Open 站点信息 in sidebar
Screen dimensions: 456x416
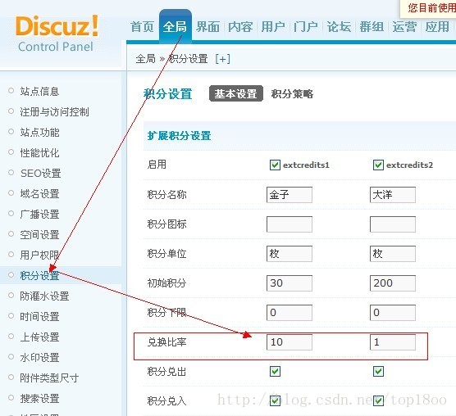click(39, 91)
